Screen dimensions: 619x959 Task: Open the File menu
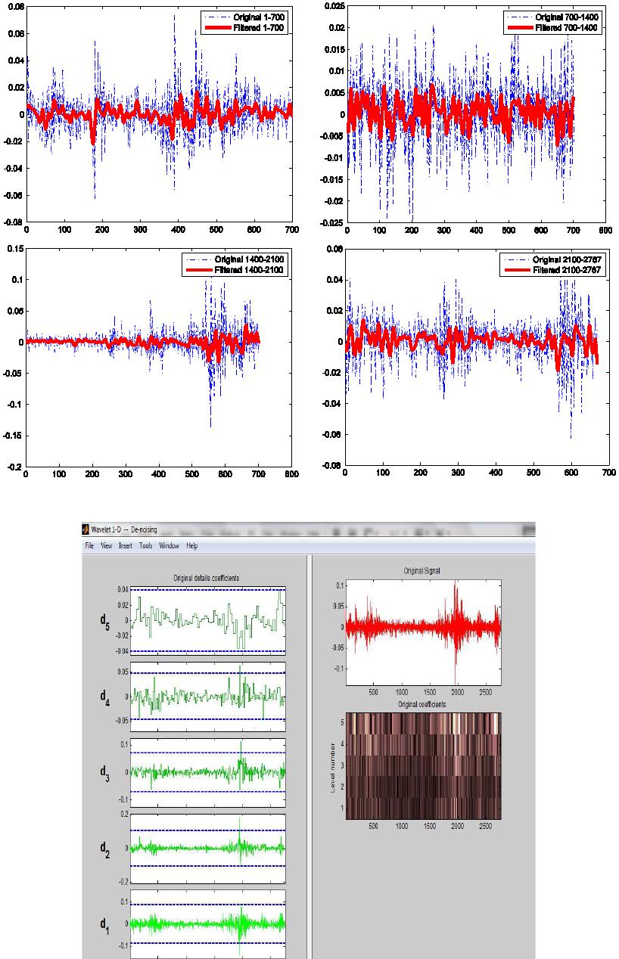tap(89, 546)
